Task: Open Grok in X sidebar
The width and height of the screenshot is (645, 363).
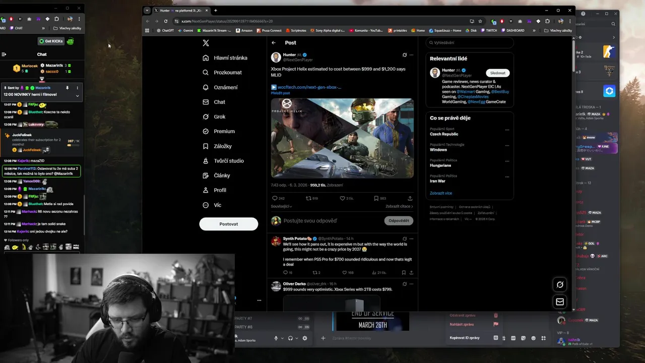Action: coord(214,116)
